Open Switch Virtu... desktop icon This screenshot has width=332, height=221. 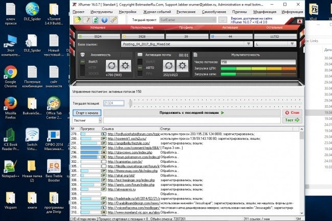(32, 139)
